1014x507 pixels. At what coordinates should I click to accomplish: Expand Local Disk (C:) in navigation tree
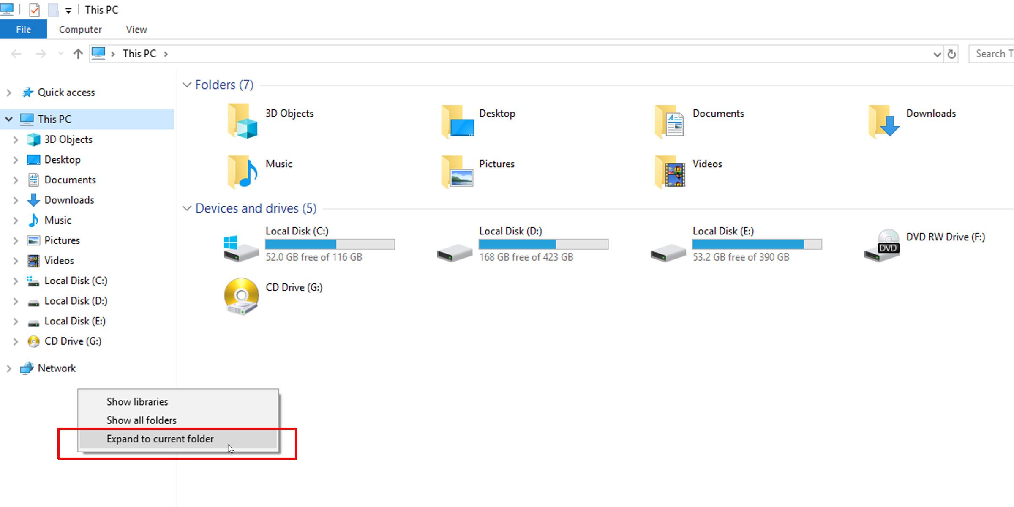click(x=16, y=281)
